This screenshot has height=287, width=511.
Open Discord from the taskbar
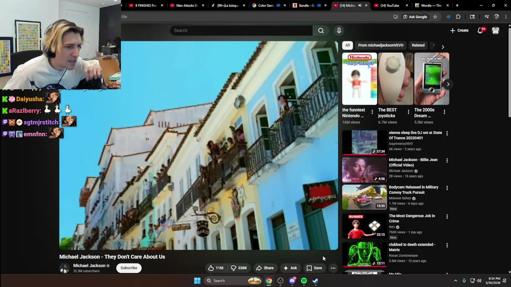[292, 281]
